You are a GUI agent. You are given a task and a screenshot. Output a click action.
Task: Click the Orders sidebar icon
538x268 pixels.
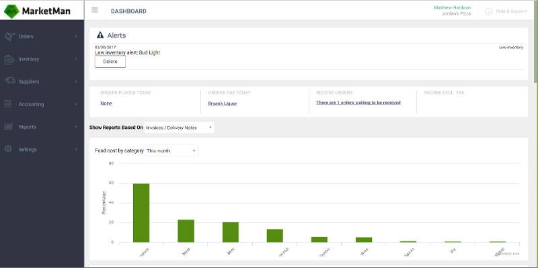pyautogui.click(x=9, y=36)
